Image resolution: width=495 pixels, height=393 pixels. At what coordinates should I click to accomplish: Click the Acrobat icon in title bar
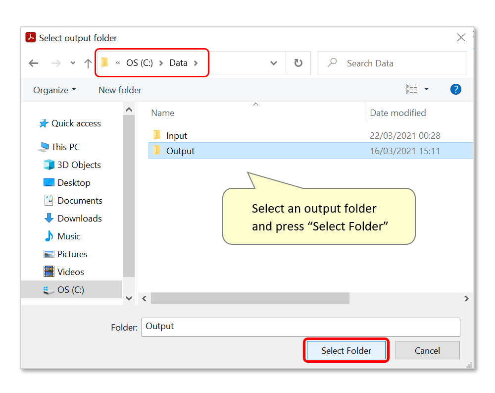tap(31, 37)
